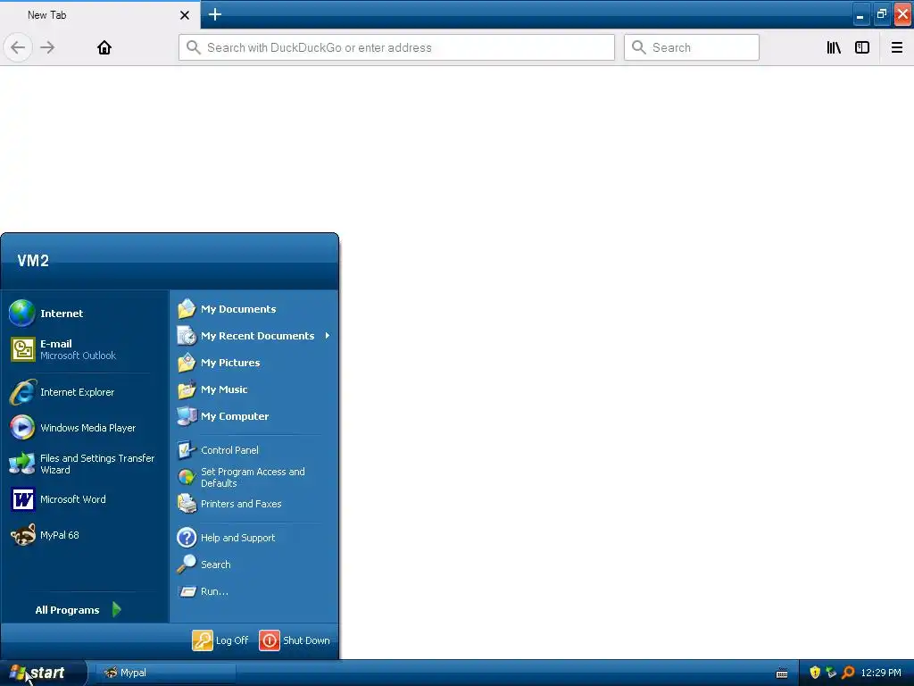The width and height of the screenshot is (914, 686).
Task: Open a new tab with plus button
Action: [215, 14]
